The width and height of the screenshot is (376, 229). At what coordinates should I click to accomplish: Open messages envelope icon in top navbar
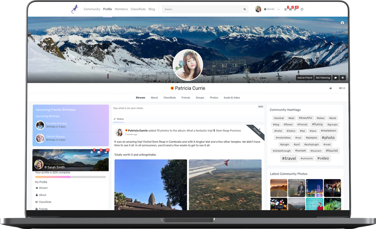(x=290, y=9)
